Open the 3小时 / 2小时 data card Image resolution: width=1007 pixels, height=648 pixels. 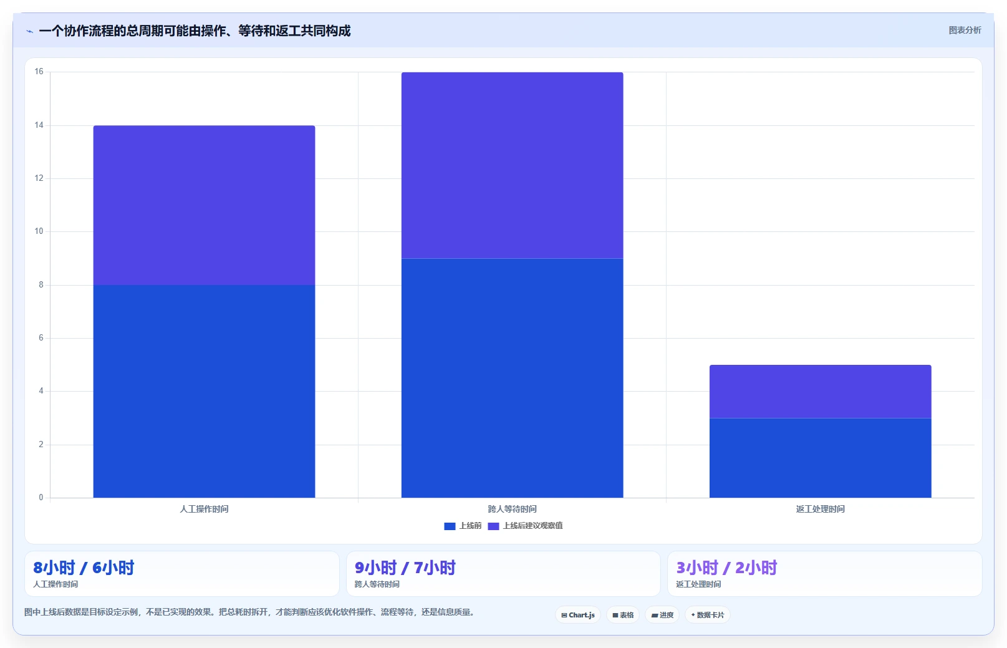pos(824,574)
